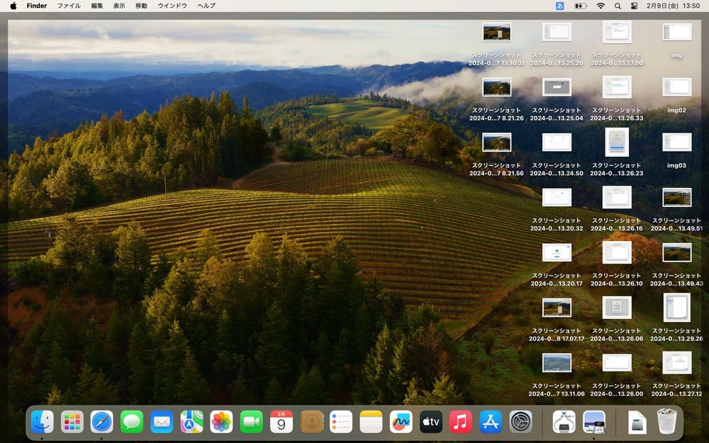The height and width of the screenshot is (443, 709).
Task: Open the Messages app in Dock
Action: 132,422
